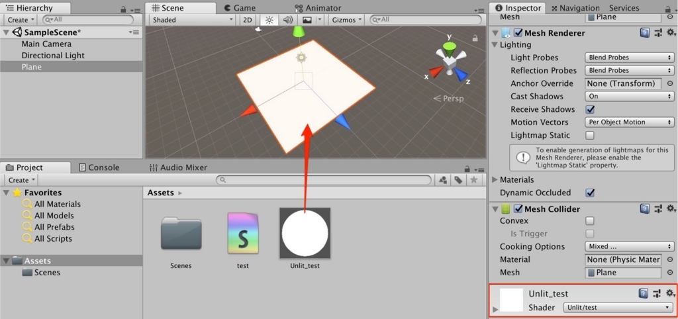The image size is (678, 319).
Task: Open the Reflection Probes dropdown
Action: coord(629,70)
